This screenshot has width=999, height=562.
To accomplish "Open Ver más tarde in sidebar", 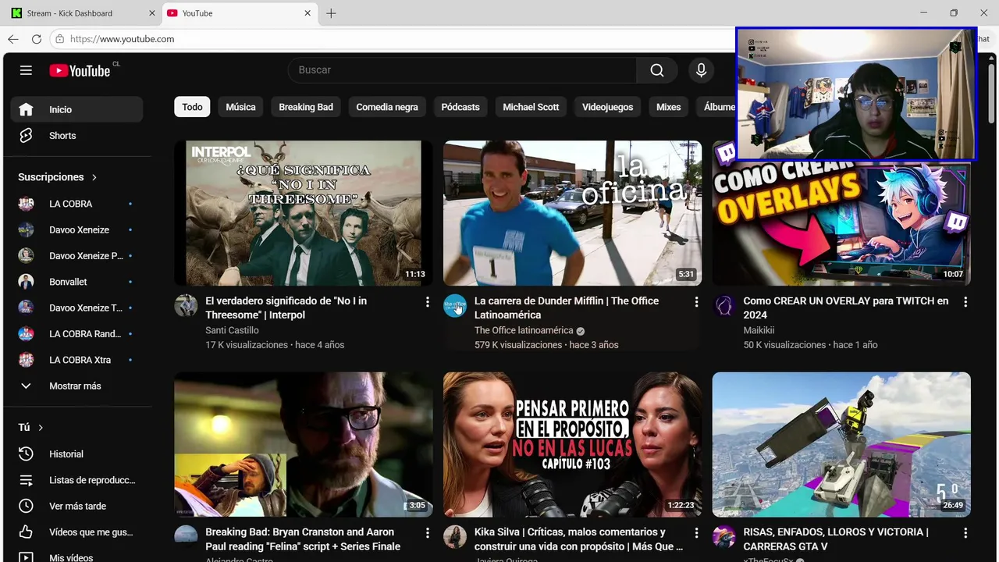I will [76, 506].
